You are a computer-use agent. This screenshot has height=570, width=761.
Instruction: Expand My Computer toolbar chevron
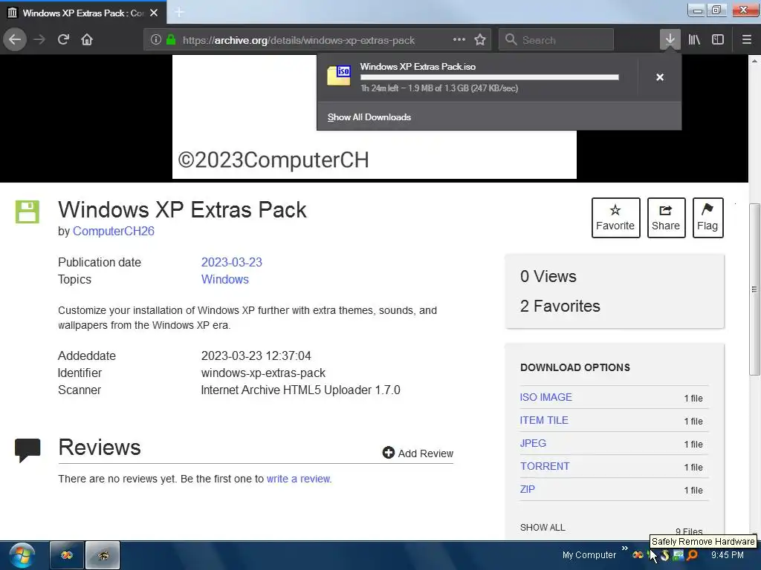(624, 548)
